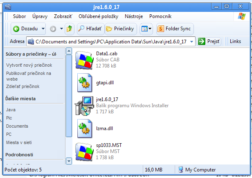252x178 pixels.
Task: Click the views grid icon
Action: (x=144, y=29)
